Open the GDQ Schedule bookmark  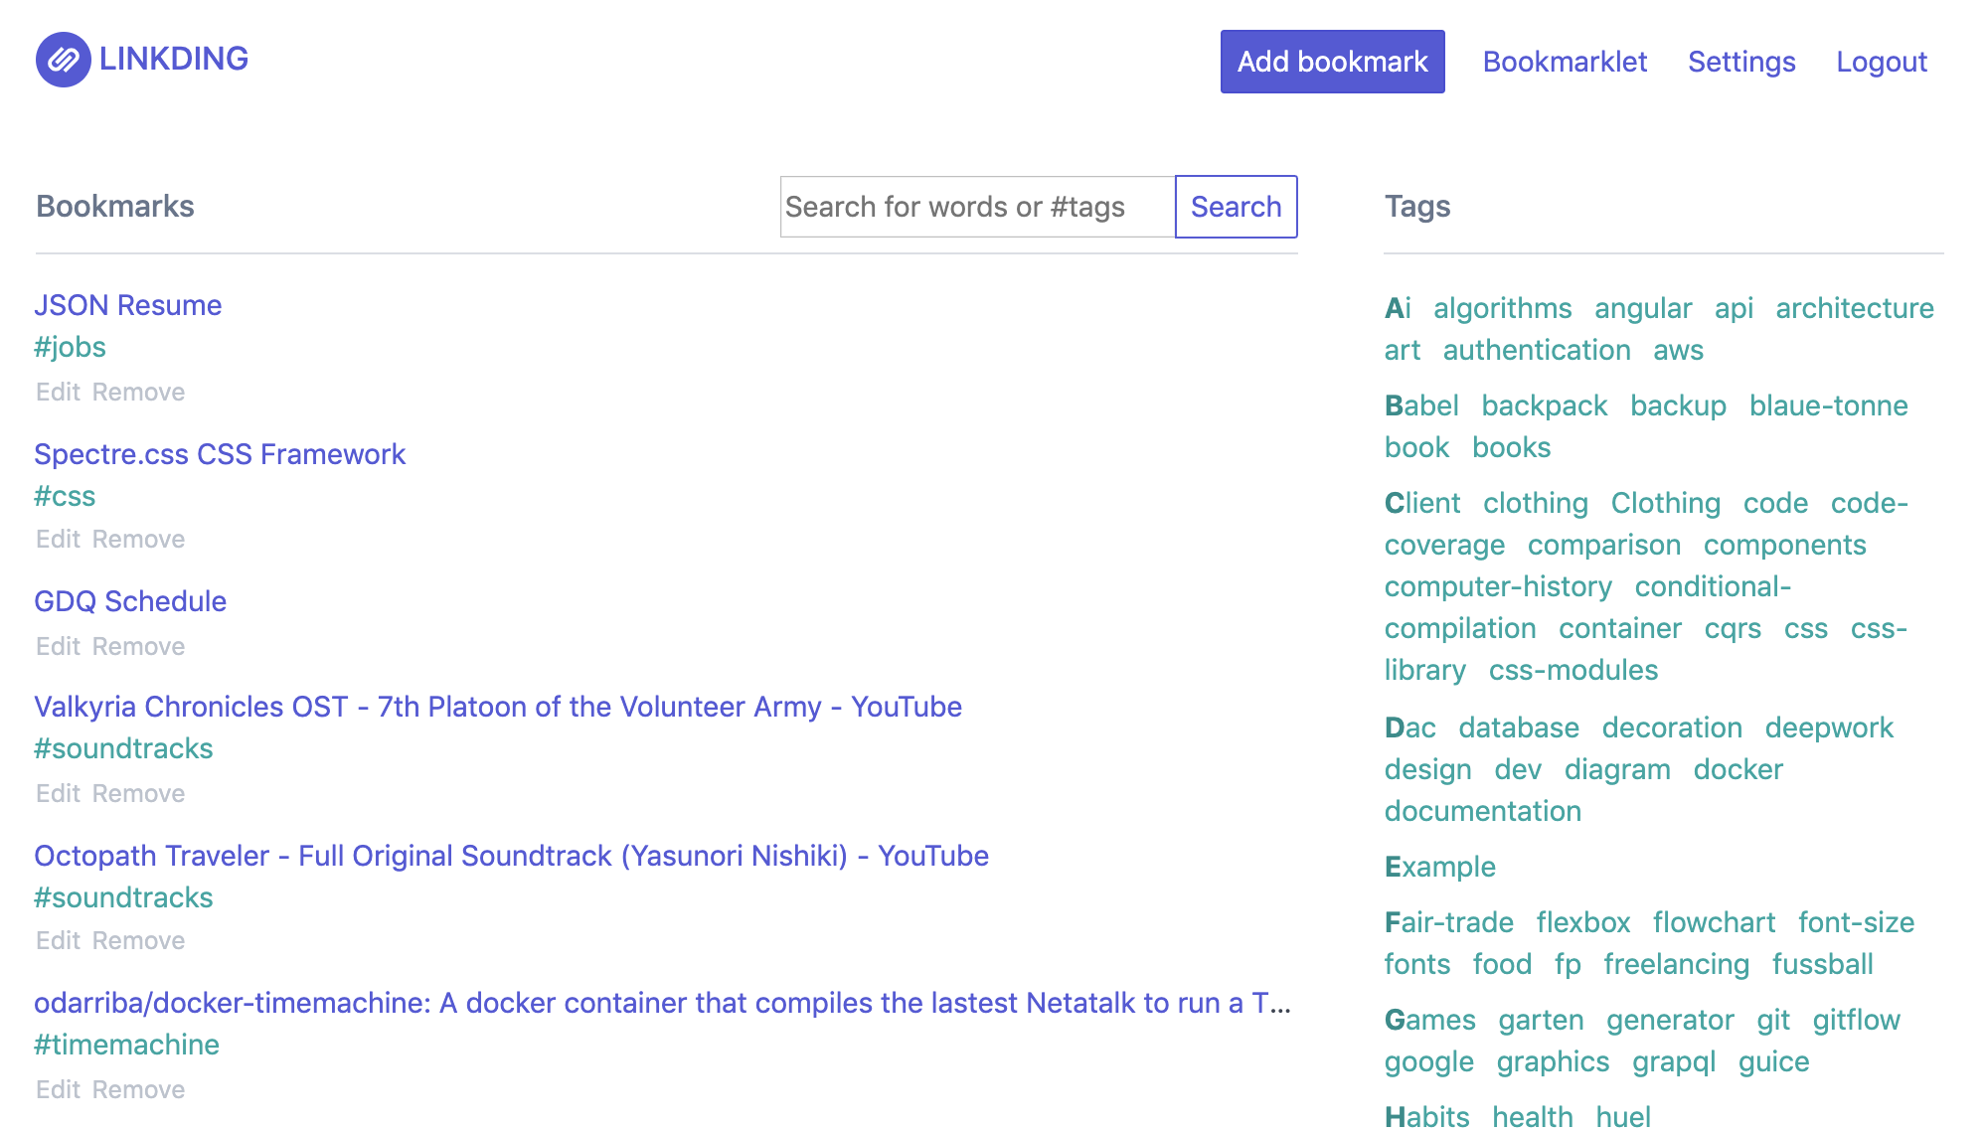pyautogui.click(x=129, y=600)
